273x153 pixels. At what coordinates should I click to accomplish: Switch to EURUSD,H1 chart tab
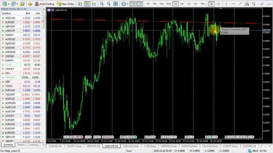tap(55, 146)
